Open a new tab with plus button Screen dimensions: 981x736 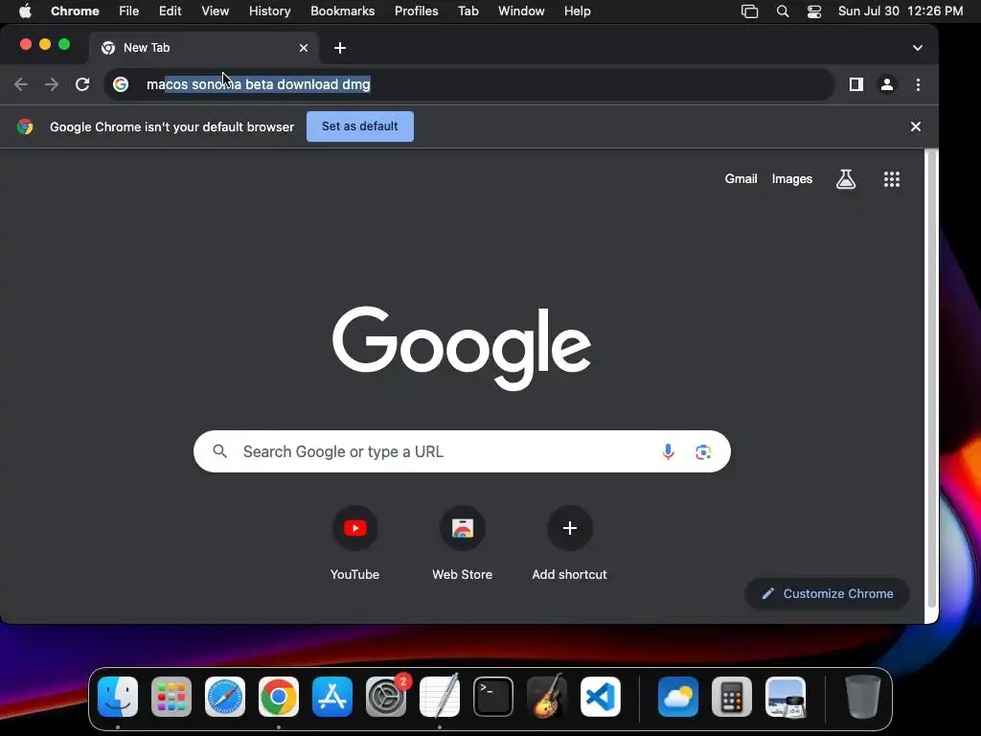click(340, 48)
